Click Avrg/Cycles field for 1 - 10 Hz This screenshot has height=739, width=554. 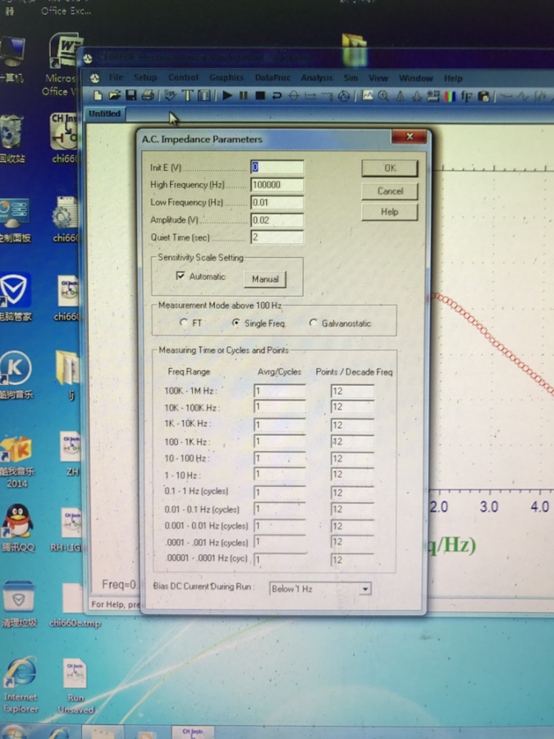pos(280,474)
